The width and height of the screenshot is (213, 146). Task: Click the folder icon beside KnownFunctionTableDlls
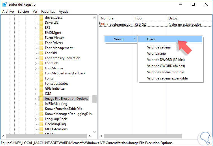pyautogui.click(x=41, y=109)
